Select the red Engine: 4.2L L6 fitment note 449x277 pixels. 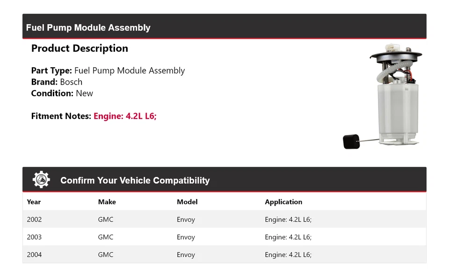[125, 116]
